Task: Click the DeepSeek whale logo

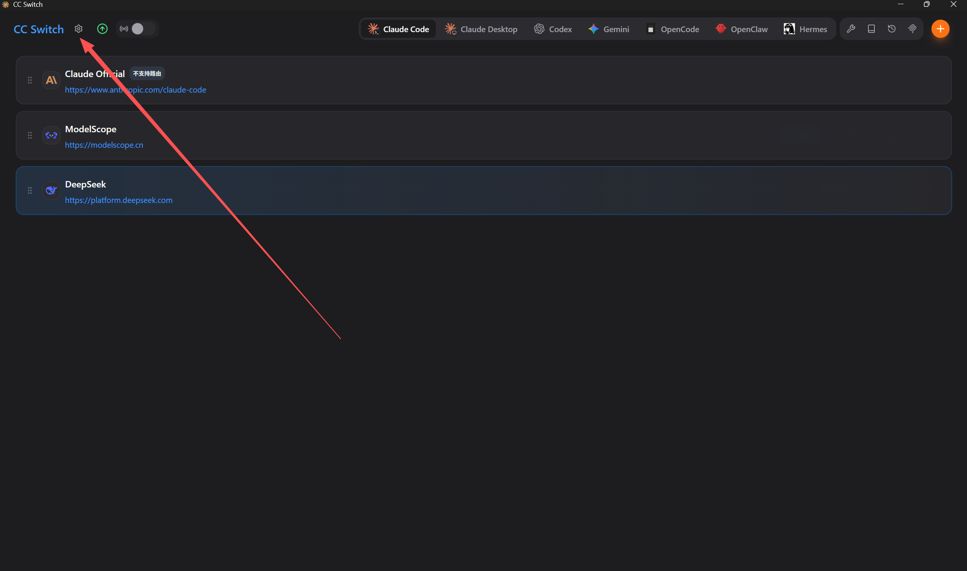Action: coord(51,190)
